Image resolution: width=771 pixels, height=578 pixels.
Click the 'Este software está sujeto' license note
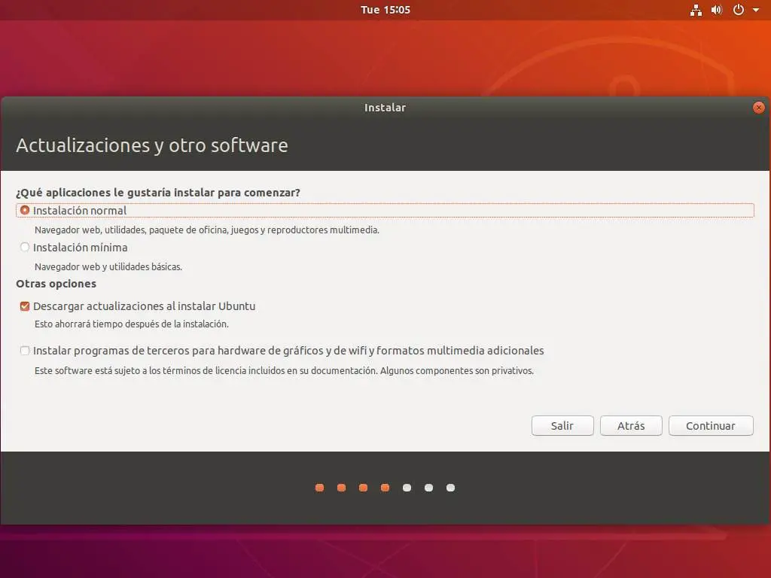pos(284,370)
